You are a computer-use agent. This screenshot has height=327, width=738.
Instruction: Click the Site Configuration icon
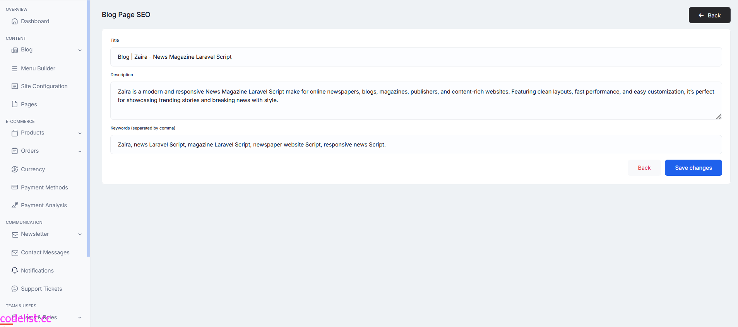[x=15, y=86]
